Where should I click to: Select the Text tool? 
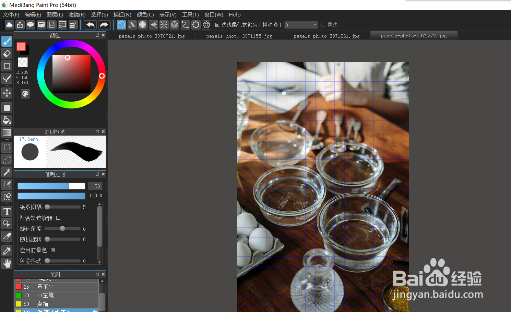(7, 211)
